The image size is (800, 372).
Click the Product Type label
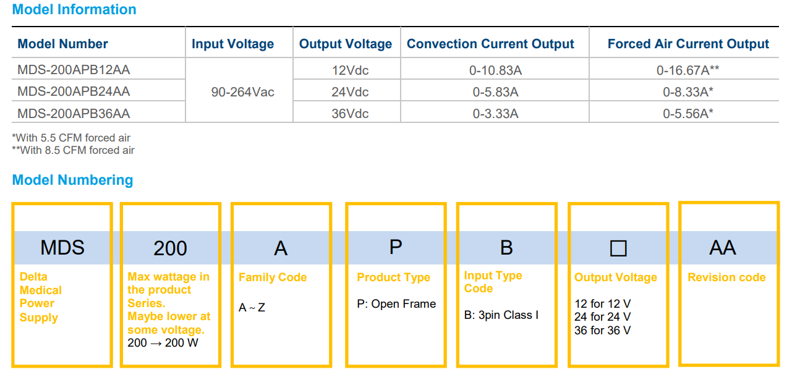(393, 277)
